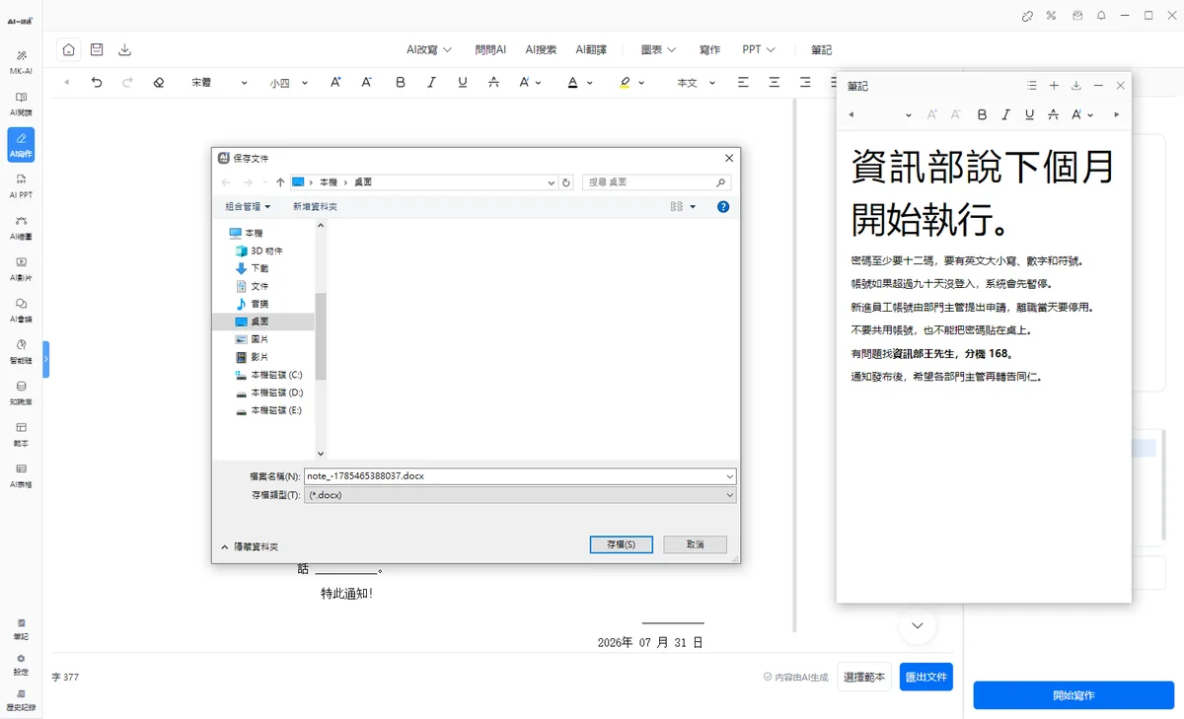Click the link icon in title bar

(x=1027, y=16)
